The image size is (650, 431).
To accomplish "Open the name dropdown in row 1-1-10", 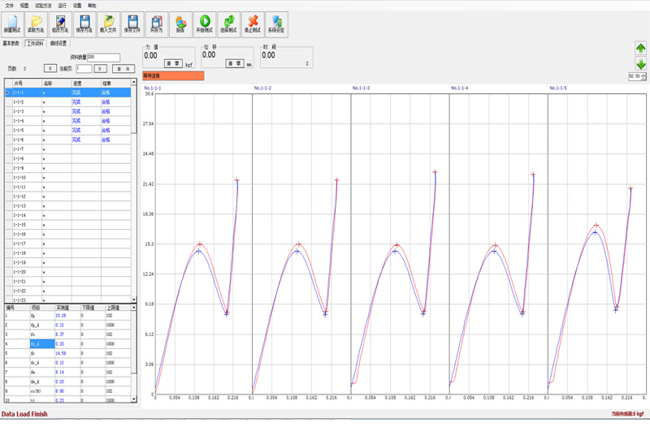I will click(x=44, y=178).
